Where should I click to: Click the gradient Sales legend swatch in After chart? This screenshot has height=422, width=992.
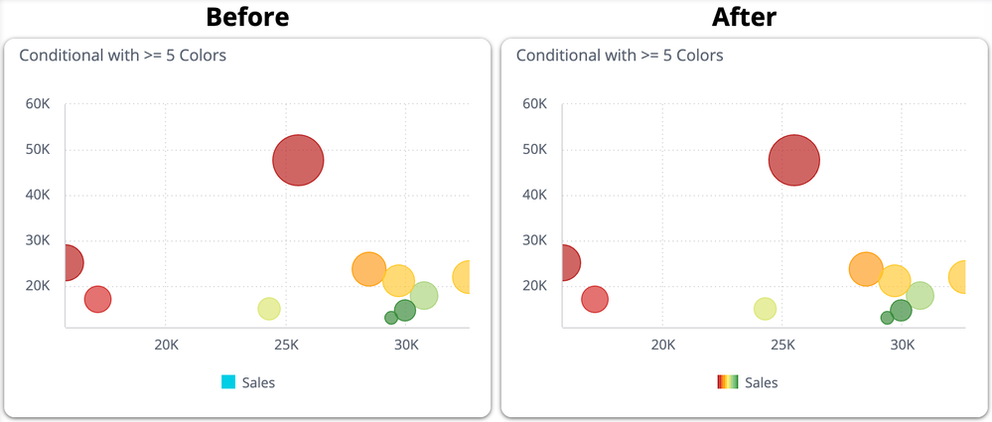click(x=727, y=382)
